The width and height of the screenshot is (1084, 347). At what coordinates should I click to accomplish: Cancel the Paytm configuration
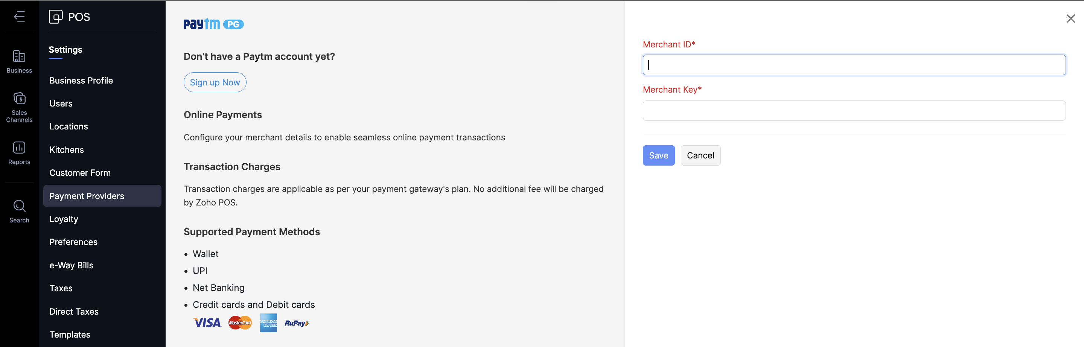pyautogui.click(x=700, y=156)
